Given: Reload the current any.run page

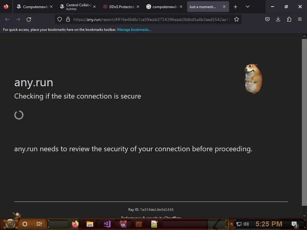Looking at the screenshot, I should (x=29, y=19).
